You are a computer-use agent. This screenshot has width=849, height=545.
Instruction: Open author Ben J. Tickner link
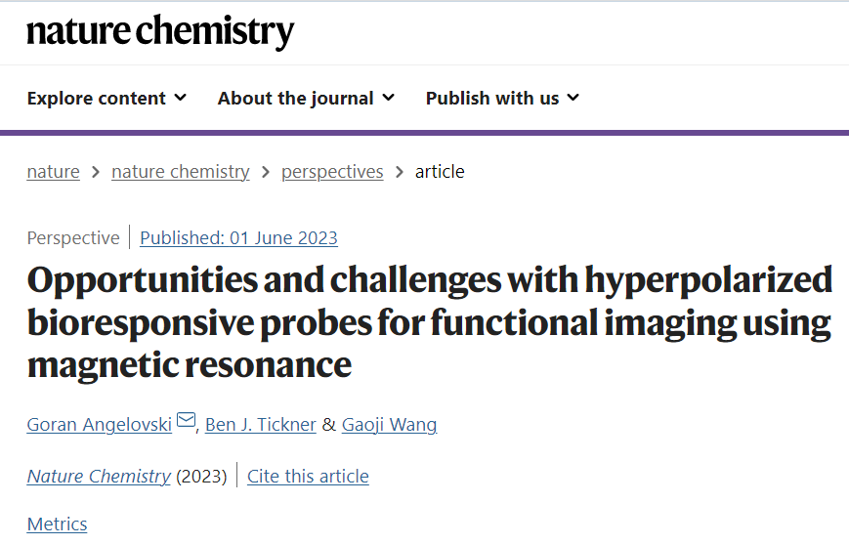[261, 424]
